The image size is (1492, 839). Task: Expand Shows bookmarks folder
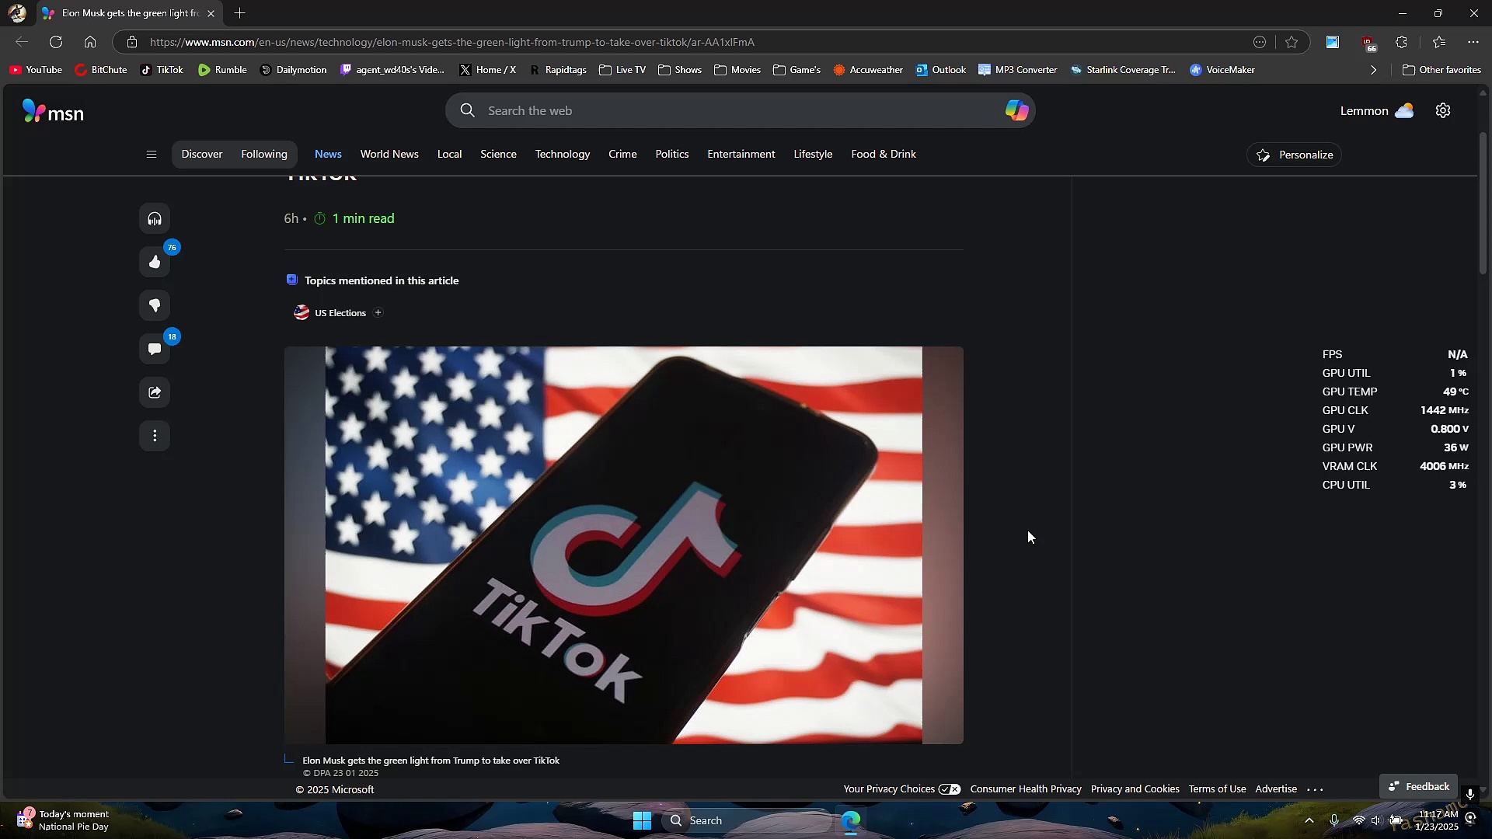(680, 70)
